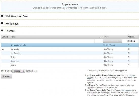Screen dimensions: 139x96
Task: Click pin icon for Nervepoint Mobile row
Action: point(129,45)
